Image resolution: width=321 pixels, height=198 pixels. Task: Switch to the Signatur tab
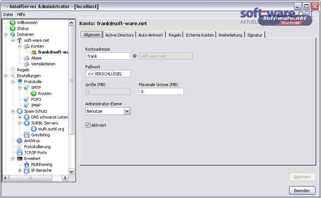[x=255, y=35]
